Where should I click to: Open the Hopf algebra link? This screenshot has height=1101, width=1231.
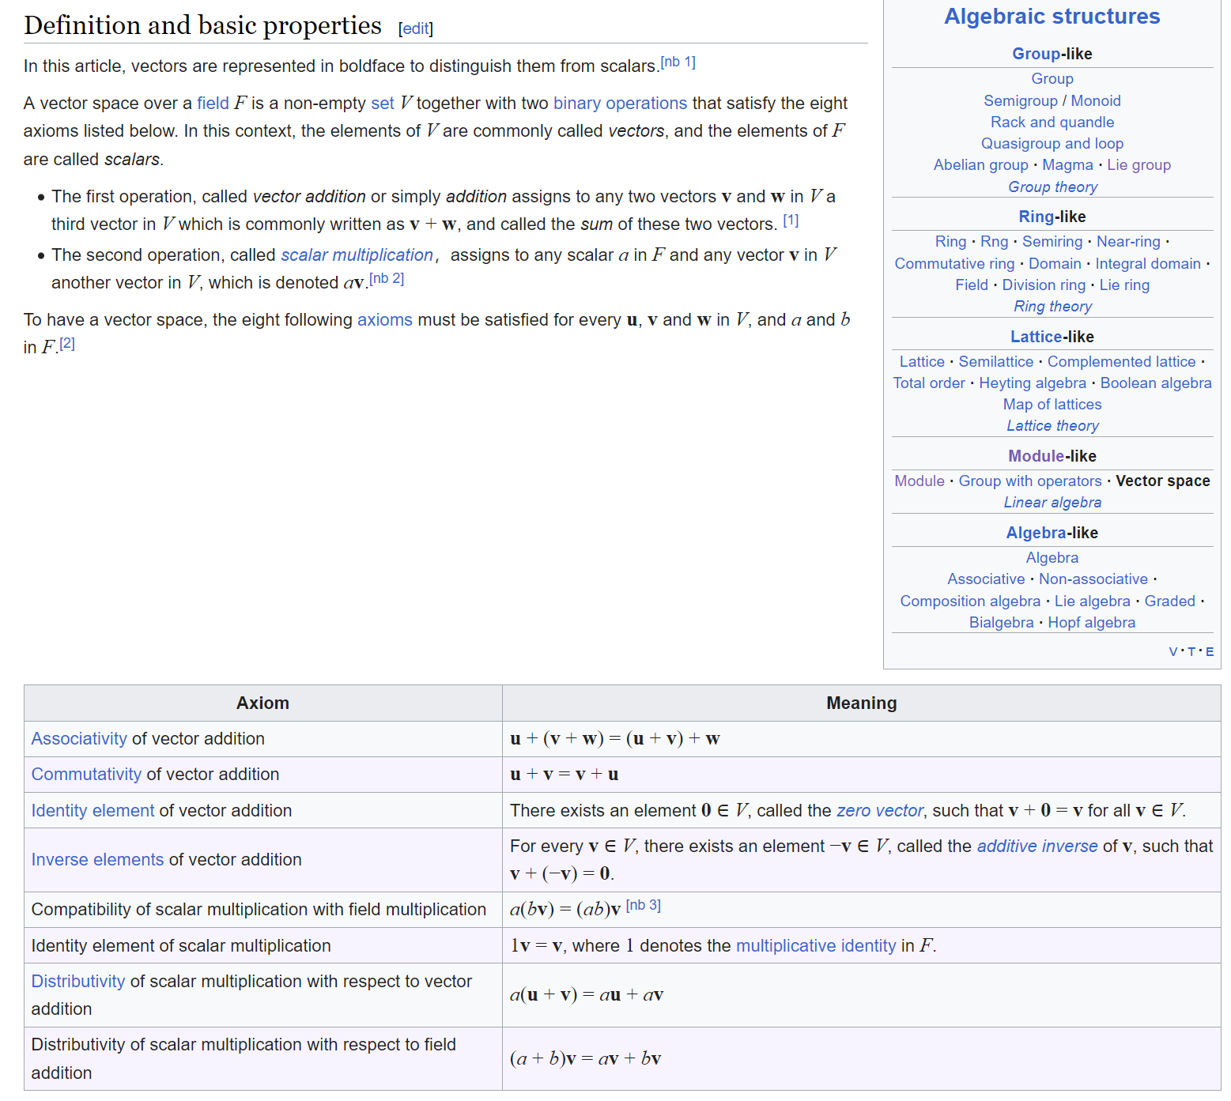[x=1091, y=623]
